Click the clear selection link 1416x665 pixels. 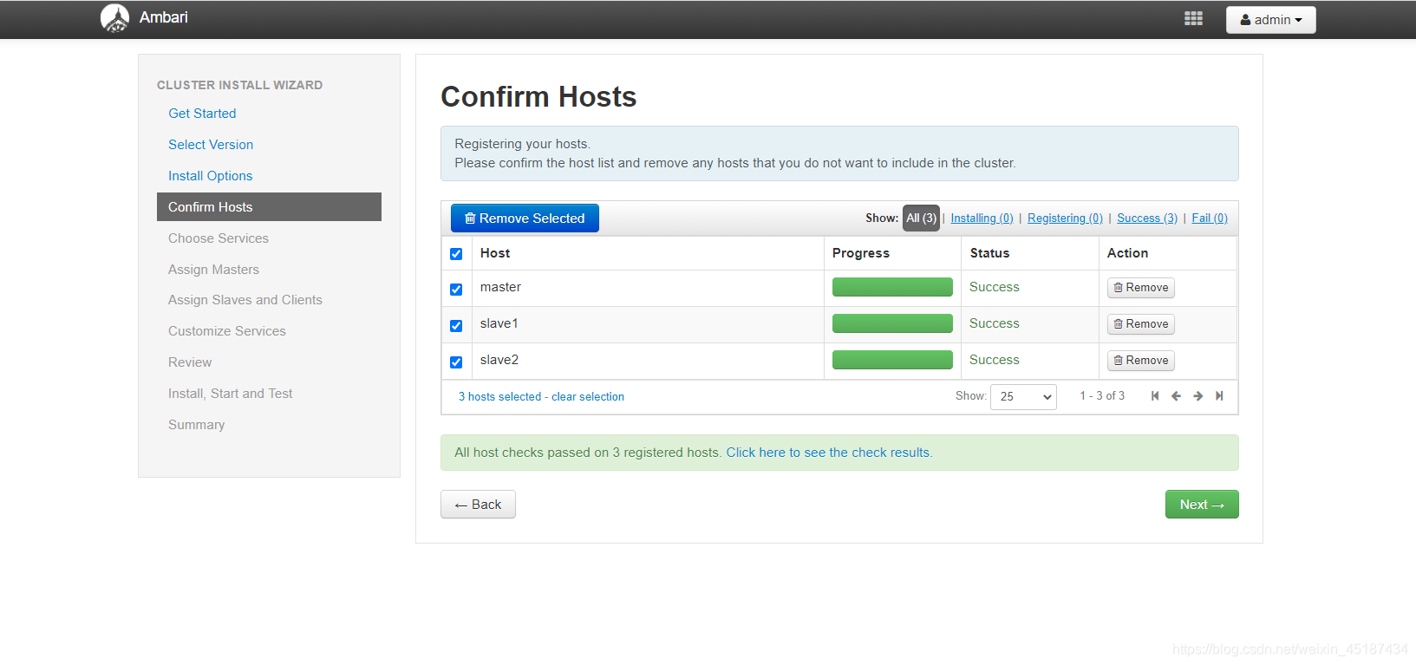pyautogui.click(x=588, y=397)
